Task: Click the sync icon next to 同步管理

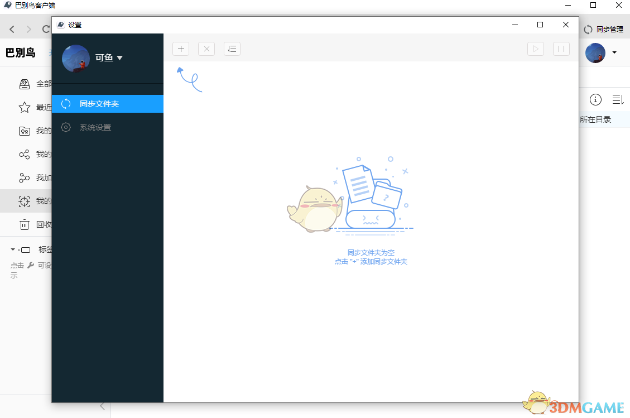Action: coord(588,30)
